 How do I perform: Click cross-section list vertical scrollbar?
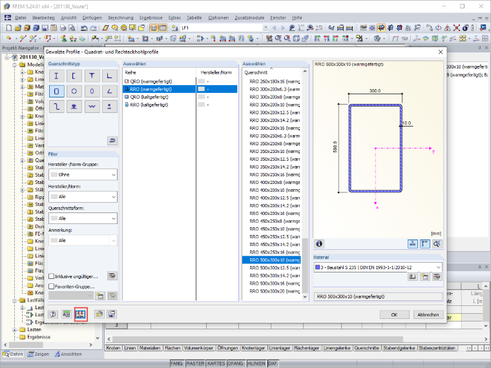pos(305,265)
